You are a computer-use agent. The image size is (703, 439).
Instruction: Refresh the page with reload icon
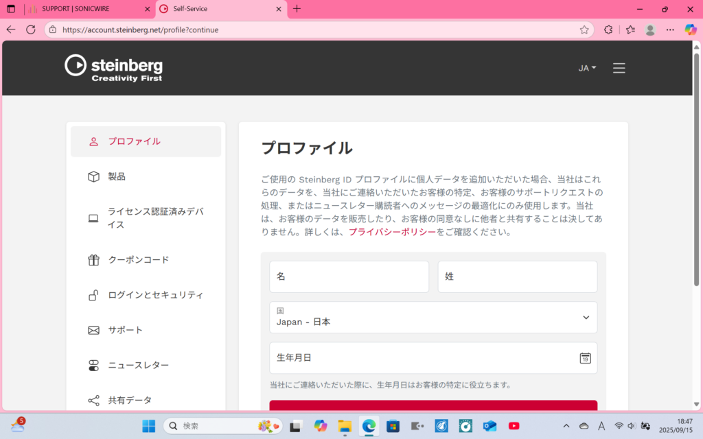tap(31, 29)
